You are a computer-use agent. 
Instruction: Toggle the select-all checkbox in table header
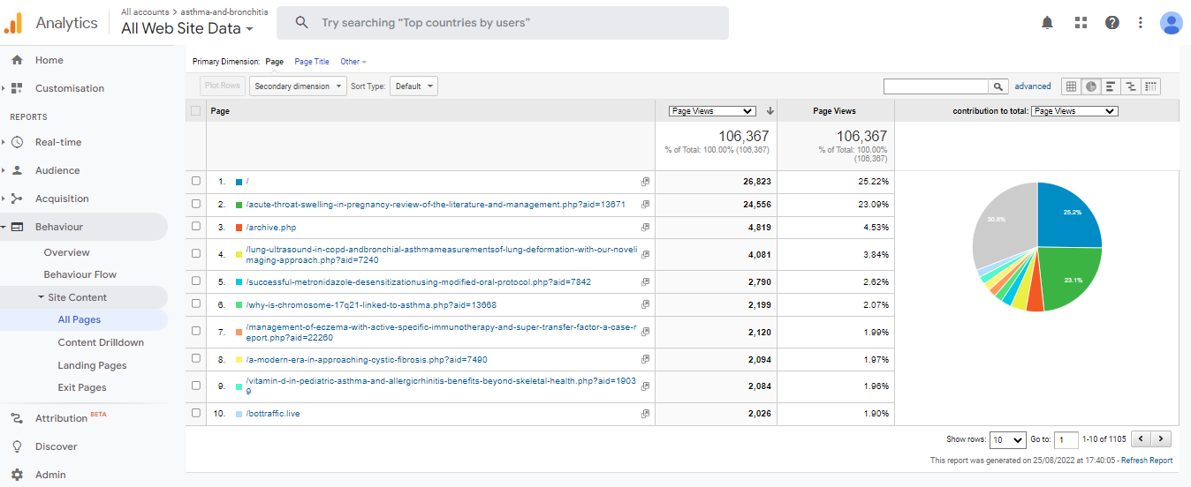pos(196,111)
